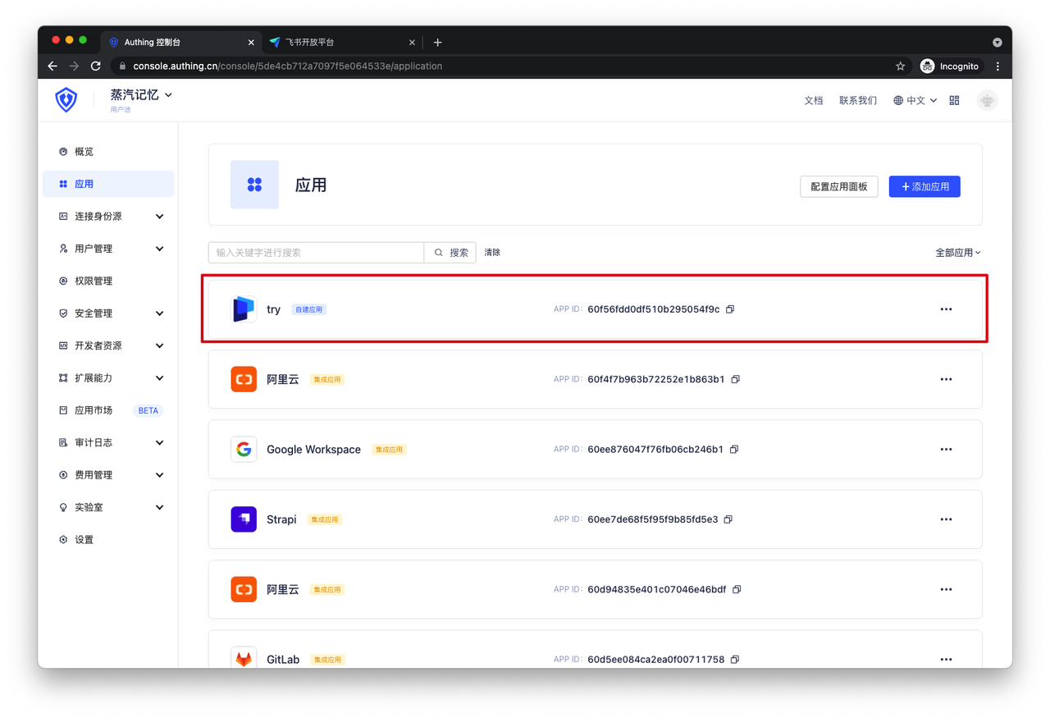Open more options for try app
The height and width of the screenshot is (718, 1050).
(946, 309)
